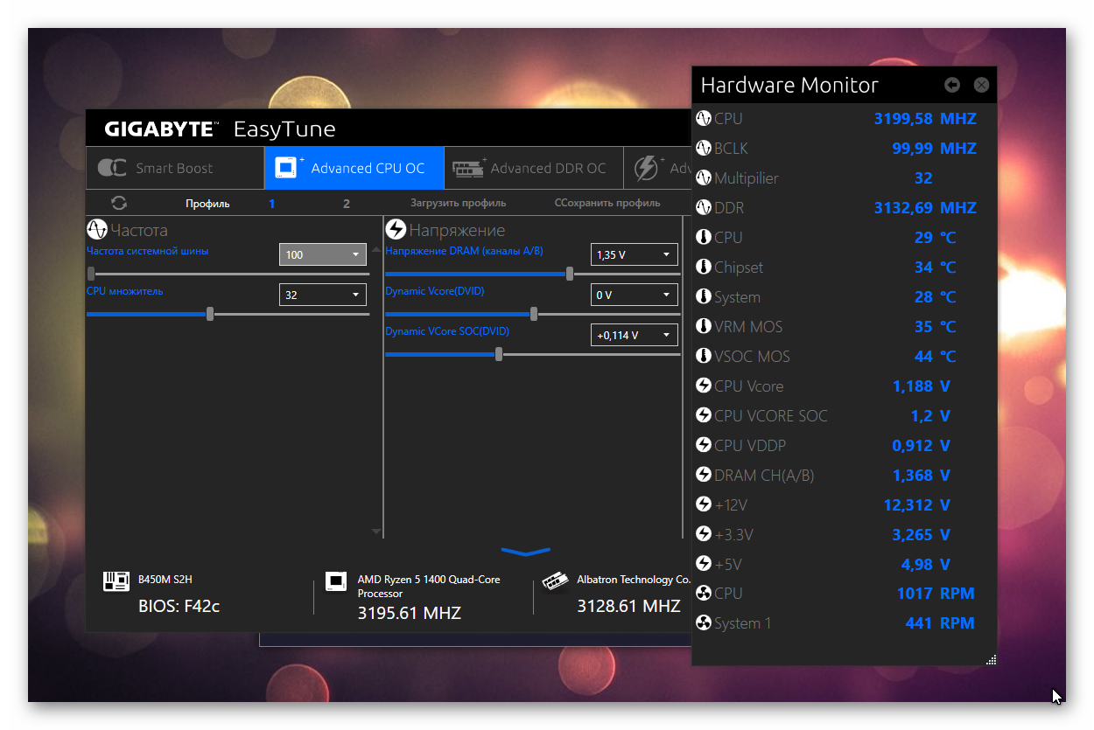Select the Advanced CPU OC tab
The image size is (1094, 730).
click(x=354, y=168)
